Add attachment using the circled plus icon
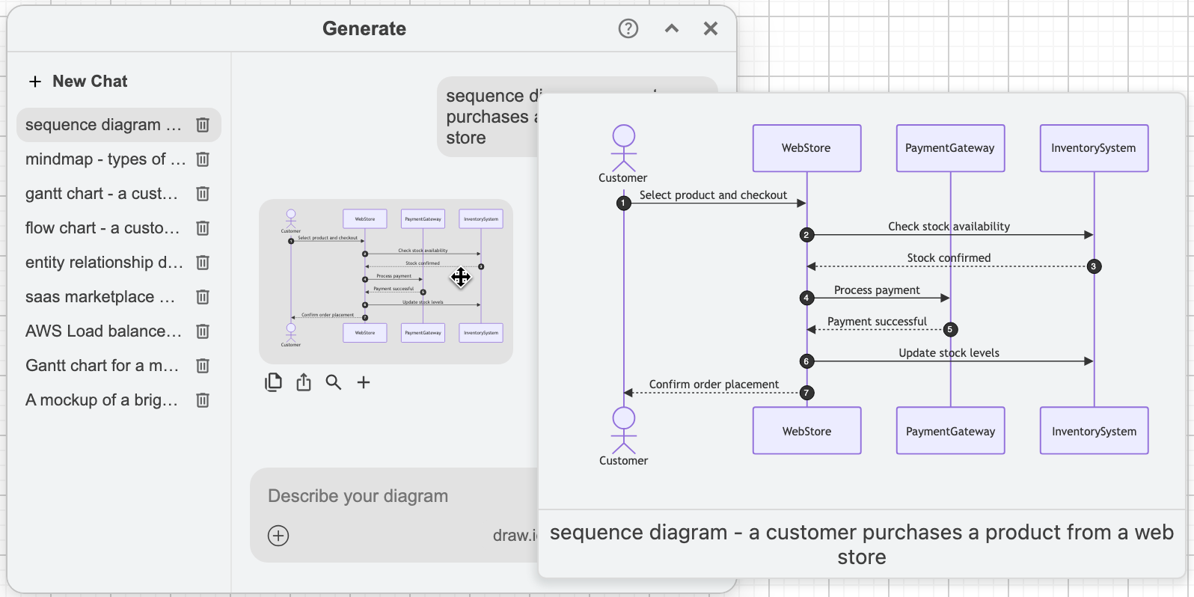1194x597 pixels. click(x=278, y=536)
